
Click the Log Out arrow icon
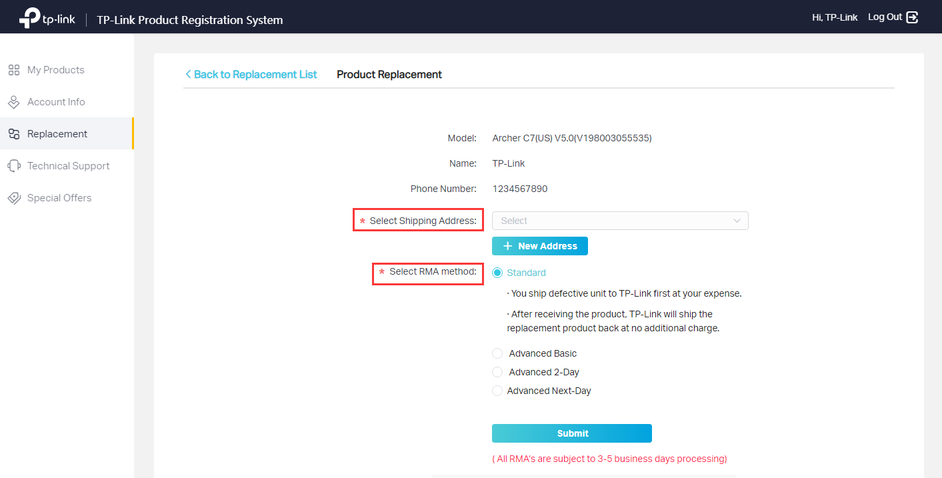[913, 17]
